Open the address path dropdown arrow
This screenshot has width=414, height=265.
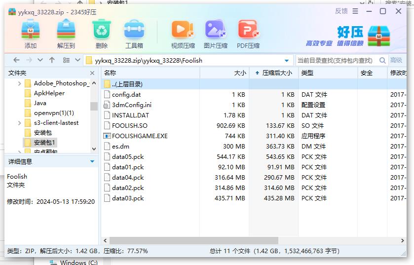pyautogui.click(x=287, y=60)
